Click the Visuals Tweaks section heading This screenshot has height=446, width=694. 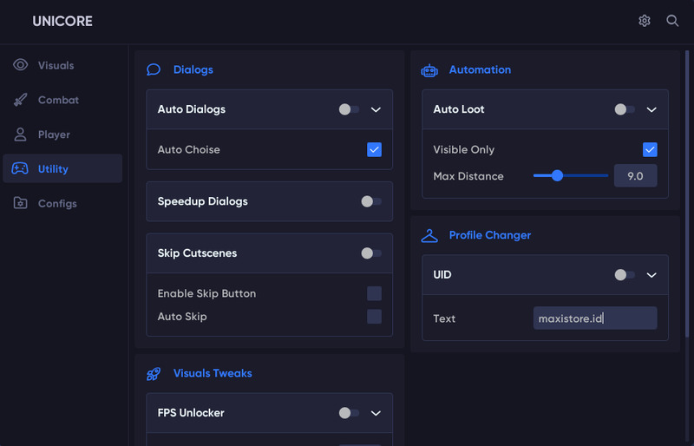click(x=213, y=373)
